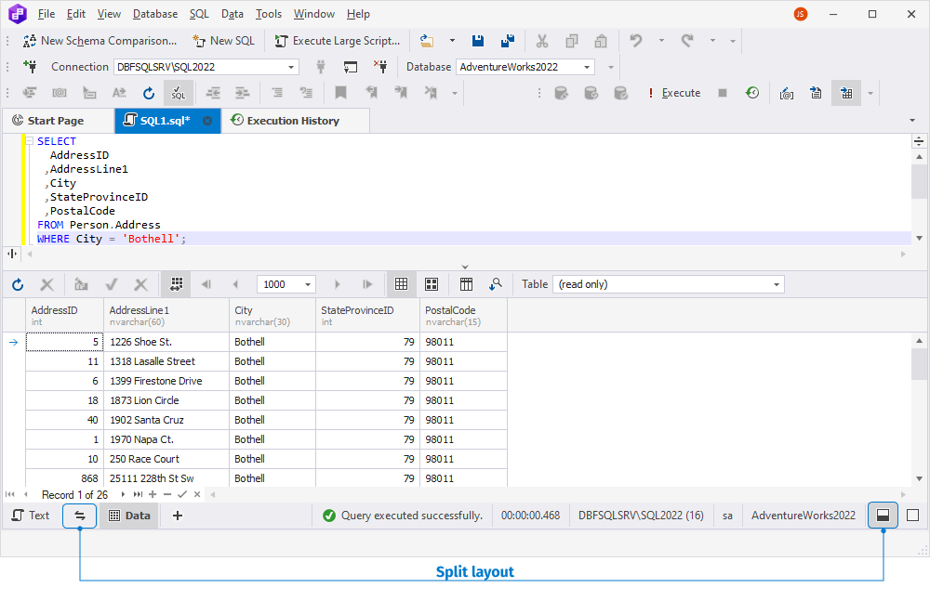Switch to the Start Page tab
Screen dimensions: 930x601
tap(56, 121)
